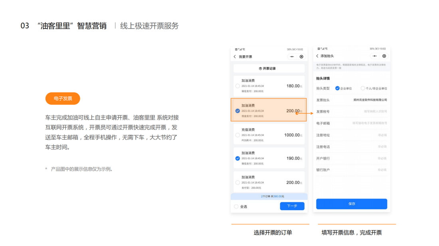Viewport: 439px width, 246px height.
Task: Click the 发票税号 taxpayer number field
Action: [x=352, y=111]
